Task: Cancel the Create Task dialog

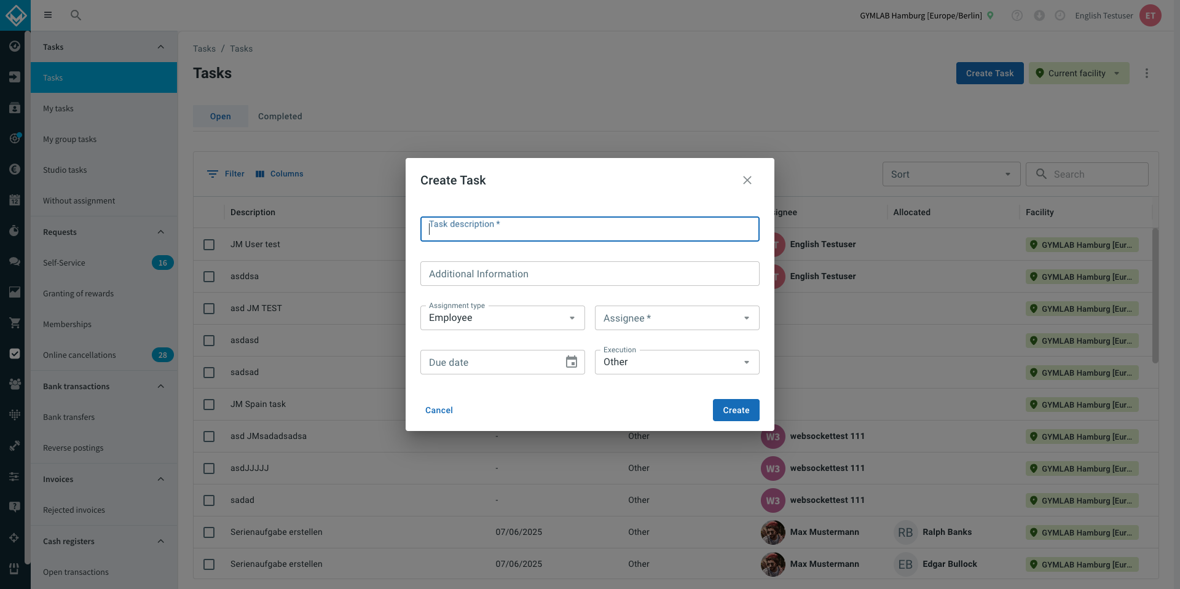Action: pos(439,410)
